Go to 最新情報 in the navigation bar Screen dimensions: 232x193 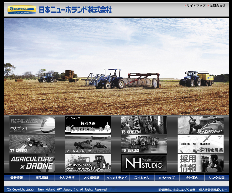click(x=17, y=178)
